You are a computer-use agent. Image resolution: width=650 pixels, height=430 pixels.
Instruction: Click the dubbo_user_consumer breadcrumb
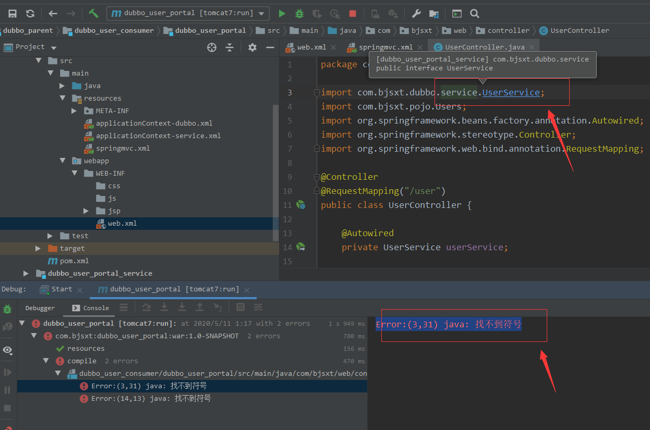tap(109, 30)
